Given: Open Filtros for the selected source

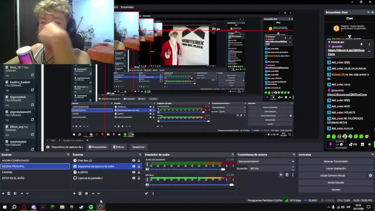Looking at the screenshot, I should click(119, 147).
